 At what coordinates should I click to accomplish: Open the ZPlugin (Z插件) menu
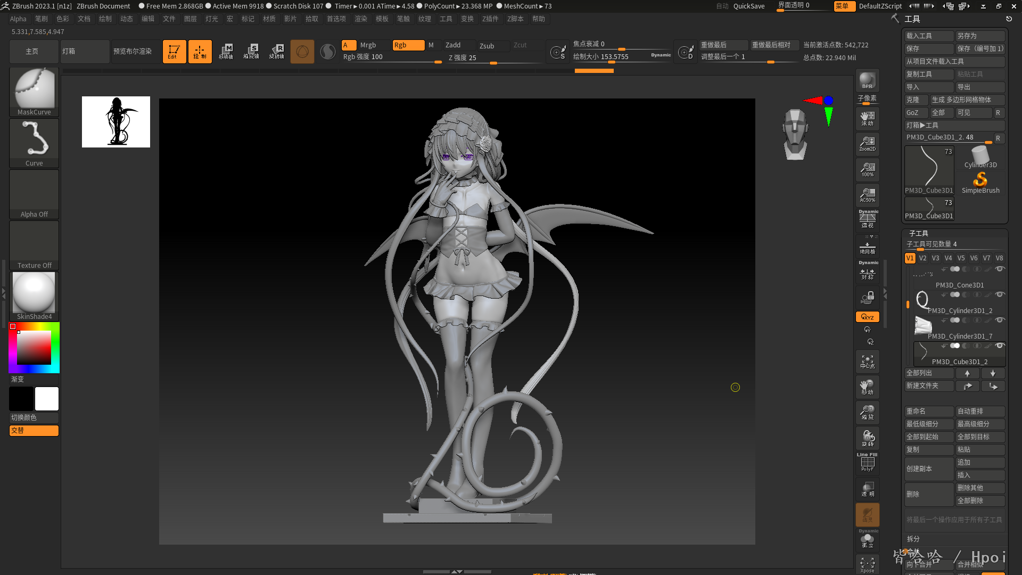490,19
